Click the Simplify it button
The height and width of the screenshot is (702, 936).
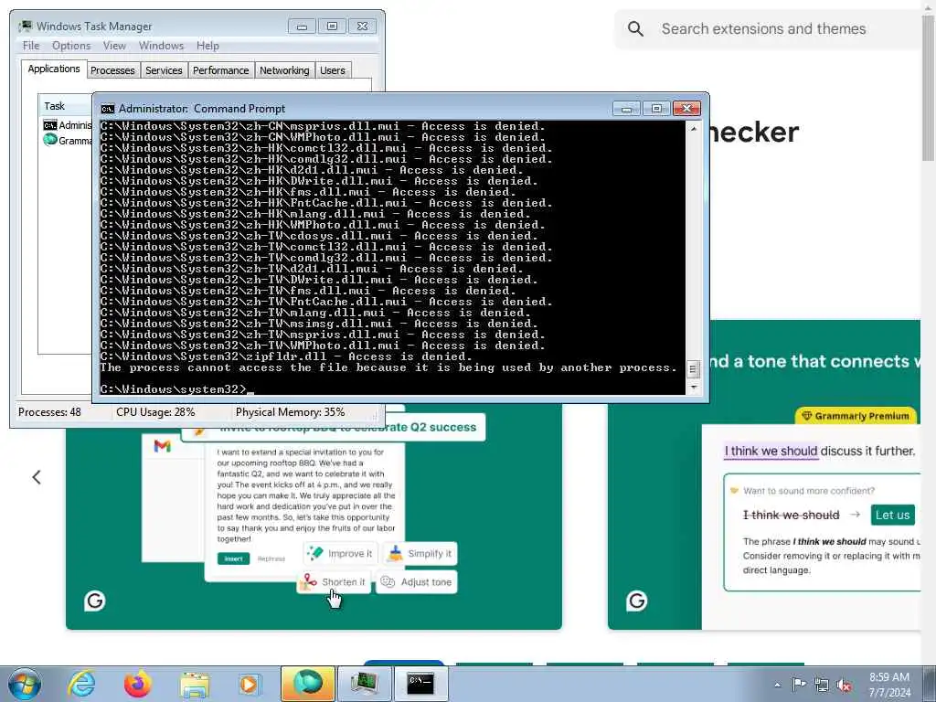pos(420,553)
